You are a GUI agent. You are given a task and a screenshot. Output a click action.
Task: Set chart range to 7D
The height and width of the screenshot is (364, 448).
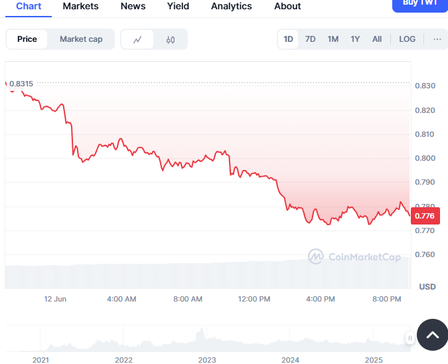coord(311,39)
